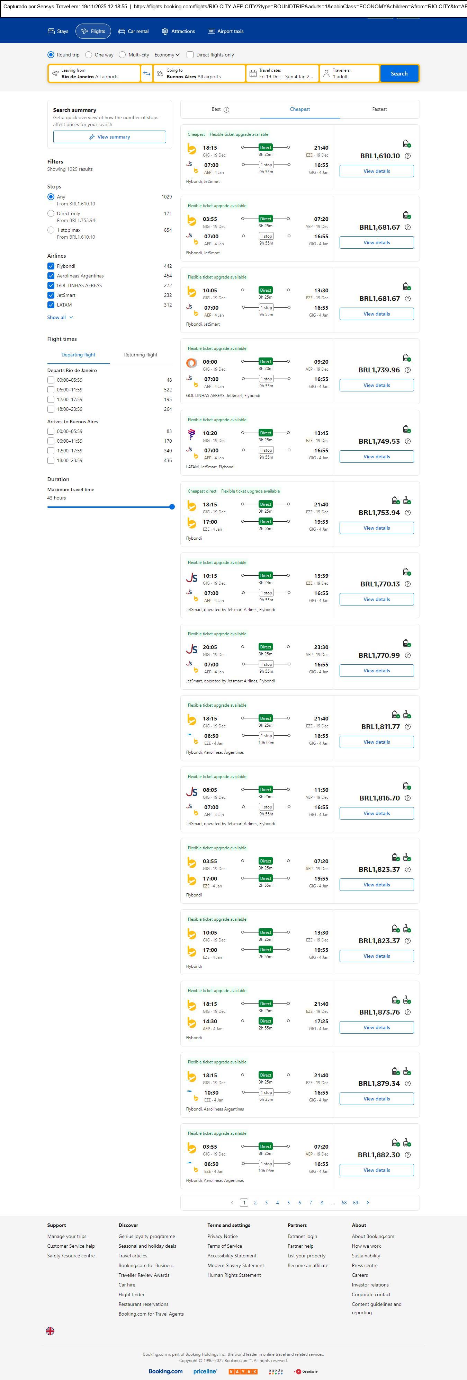Viewport: 467px width, 1380px height.
Task: Enable the Direct flights only checkbox
Action: 190,55
